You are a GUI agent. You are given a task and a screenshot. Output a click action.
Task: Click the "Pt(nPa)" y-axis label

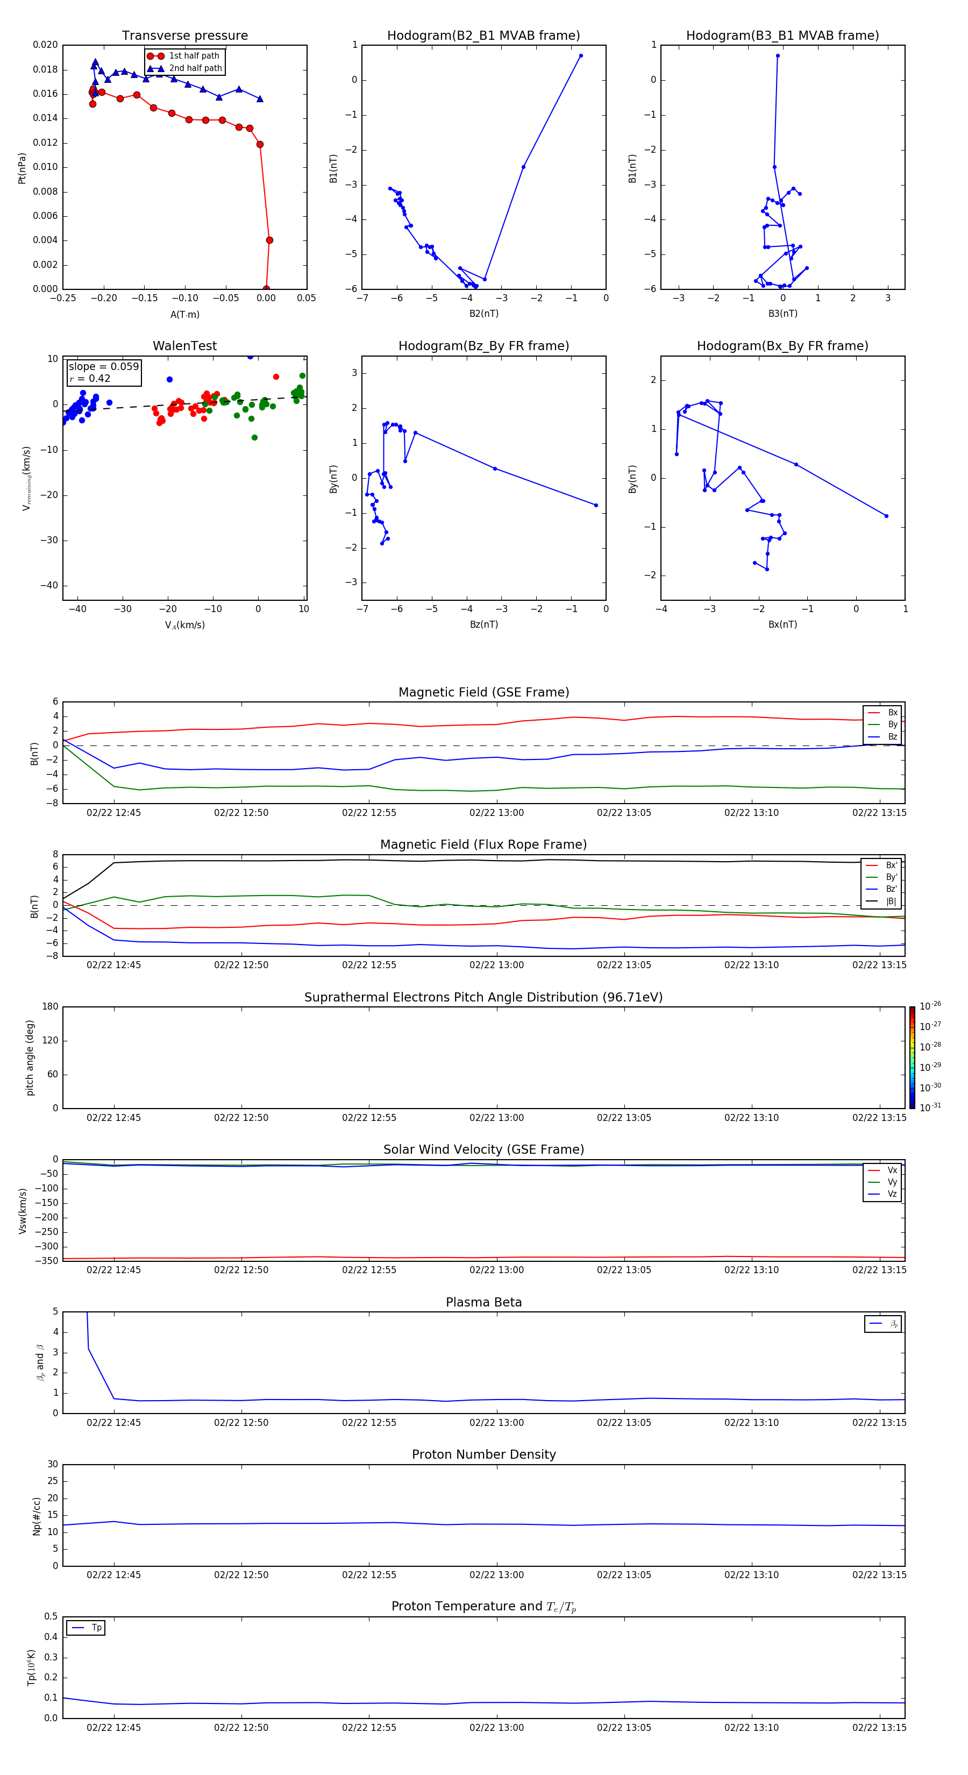[x=22, y=167]
